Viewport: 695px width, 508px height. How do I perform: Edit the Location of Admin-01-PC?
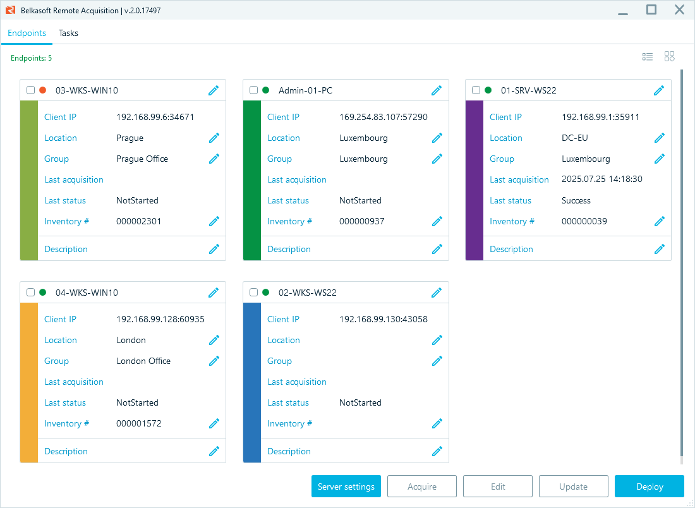click(x=437, y=138)
